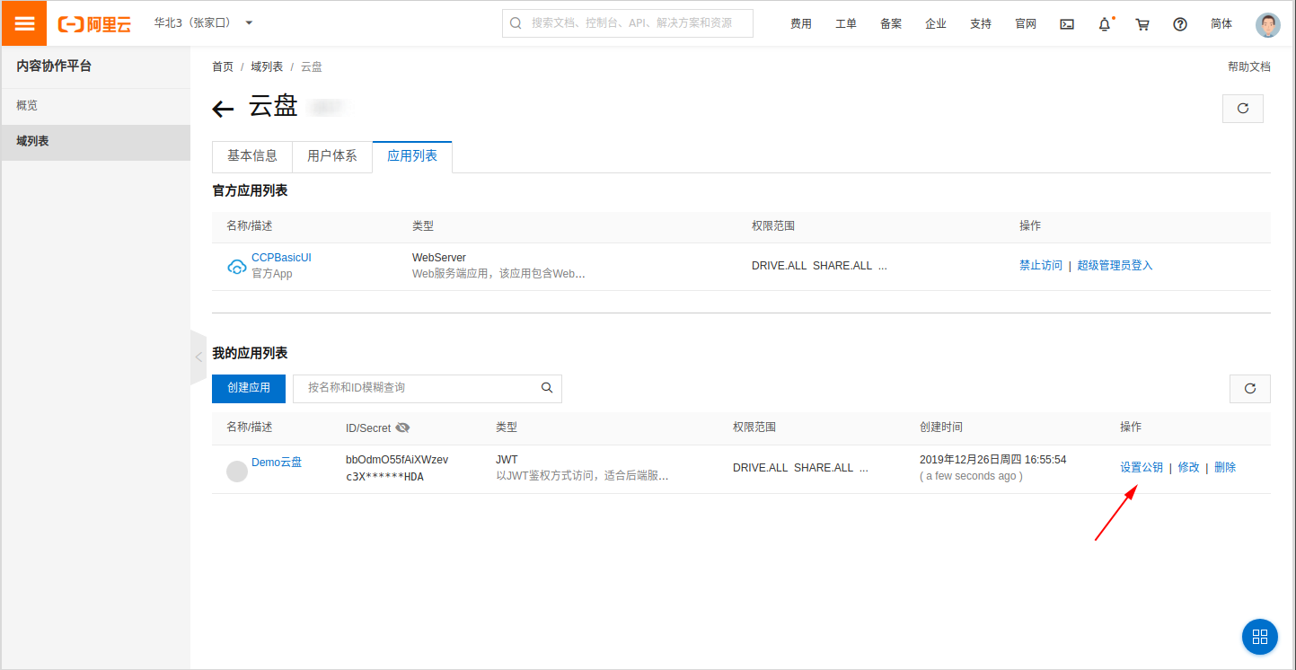The height and width of the screenshot is (670, 1296).
Task: Click the creation time 2019年12月26日周四 16:55:54
Action: coord(993,460)
